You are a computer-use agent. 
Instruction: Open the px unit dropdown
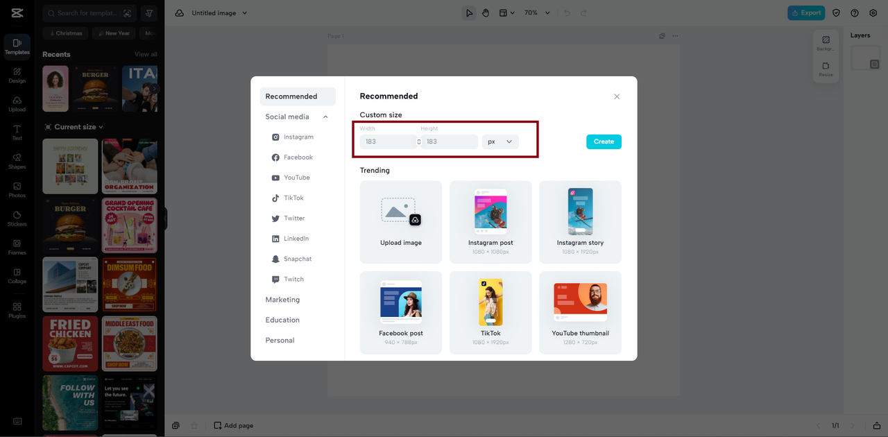[500, 142]
